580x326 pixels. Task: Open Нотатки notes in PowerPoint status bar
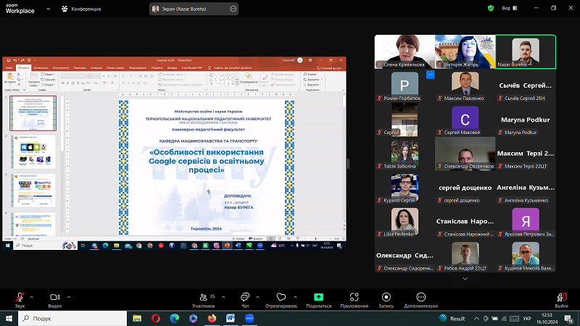click(239, 239)
